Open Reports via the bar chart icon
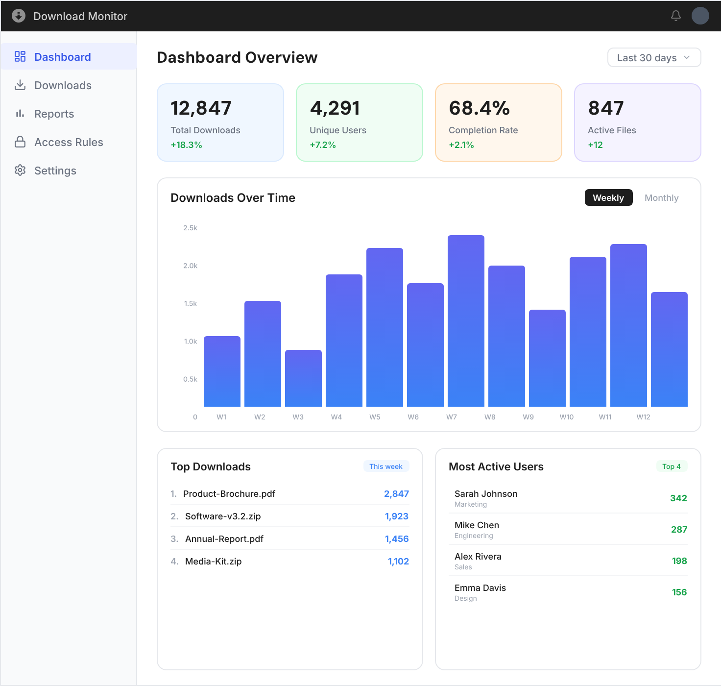Viewport: 721px width, 686px height. 20,113
